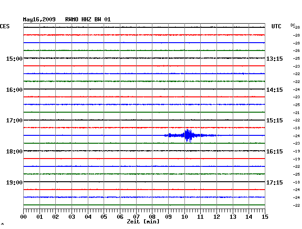Viewport: 302px width, 229px height.
Task: Click the 08 minute axis tick label
Action: pyautogui.click(x=152, y=217)
